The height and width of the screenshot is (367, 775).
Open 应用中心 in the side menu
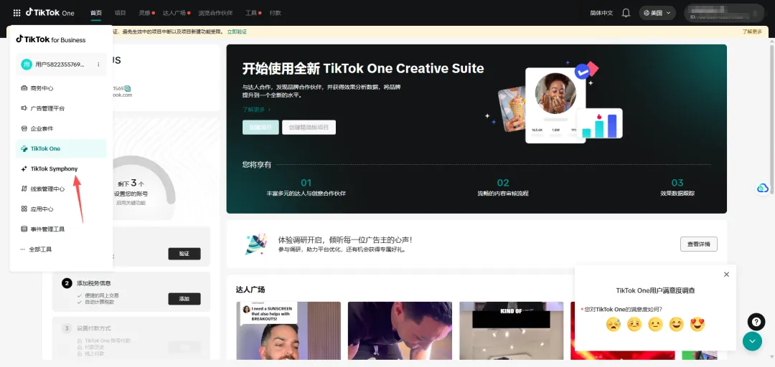61,209
